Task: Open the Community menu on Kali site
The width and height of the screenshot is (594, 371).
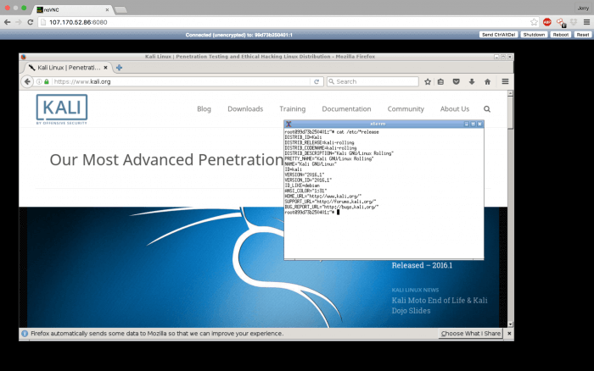Action: coord(406,109)
